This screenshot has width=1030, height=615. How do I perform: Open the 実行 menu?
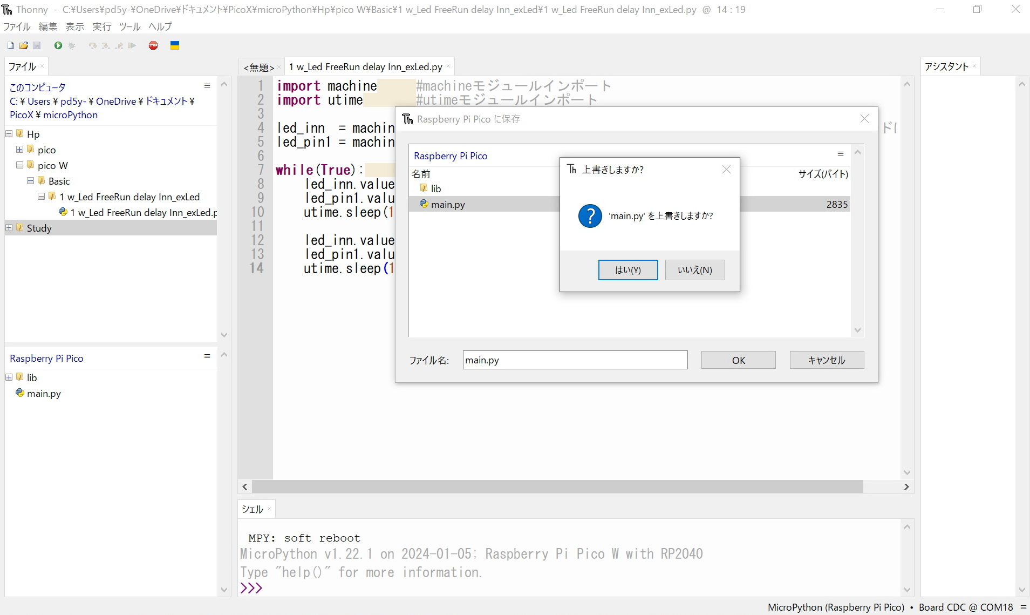pos(101,26)
